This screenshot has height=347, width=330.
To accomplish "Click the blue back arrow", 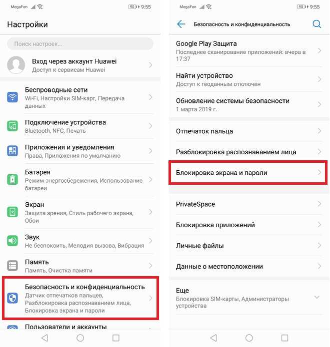I will tap(181, 24).
